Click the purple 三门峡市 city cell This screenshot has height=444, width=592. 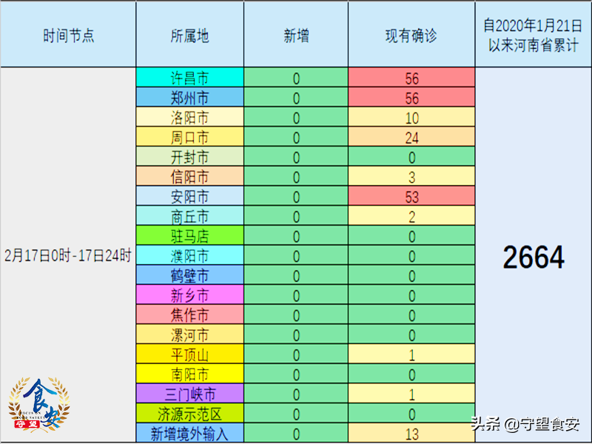pos(189,394)
